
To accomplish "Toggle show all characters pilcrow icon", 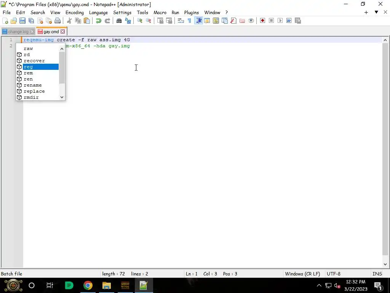I will pos(190,21).
